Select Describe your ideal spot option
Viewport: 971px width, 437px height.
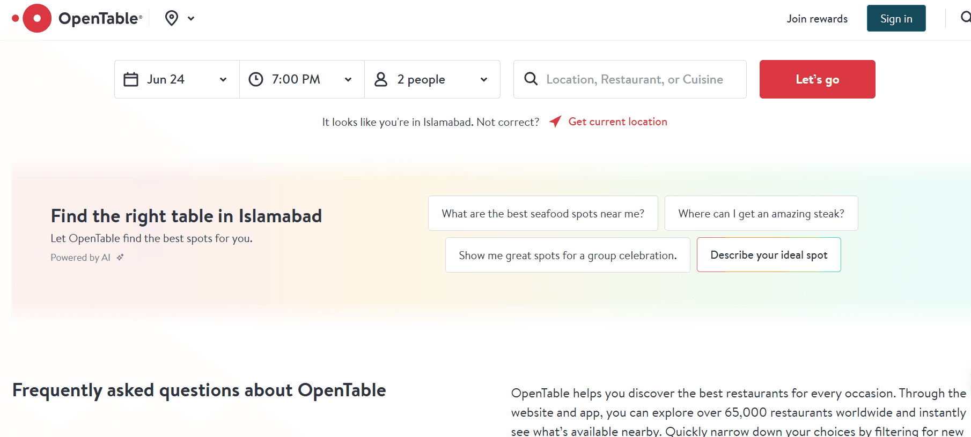pos(769,255)
